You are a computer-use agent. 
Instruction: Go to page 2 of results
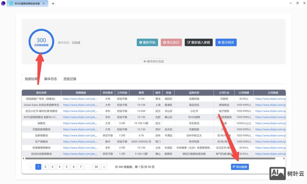tap(45, 167)
